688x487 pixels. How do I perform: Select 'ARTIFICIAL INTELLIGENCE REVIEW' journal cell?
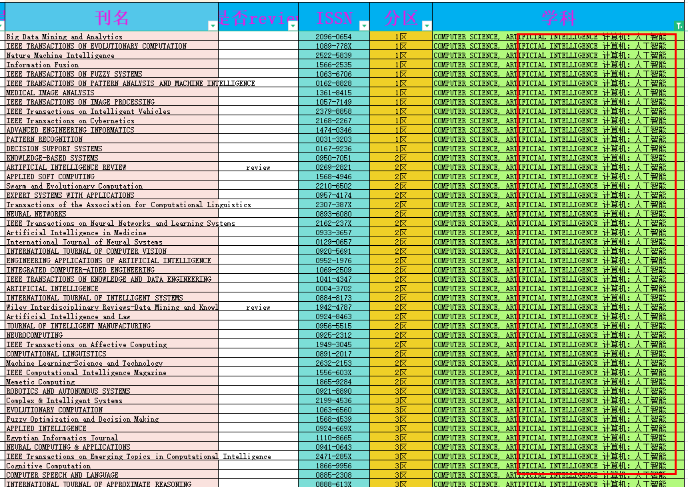[x=111, y=167]
